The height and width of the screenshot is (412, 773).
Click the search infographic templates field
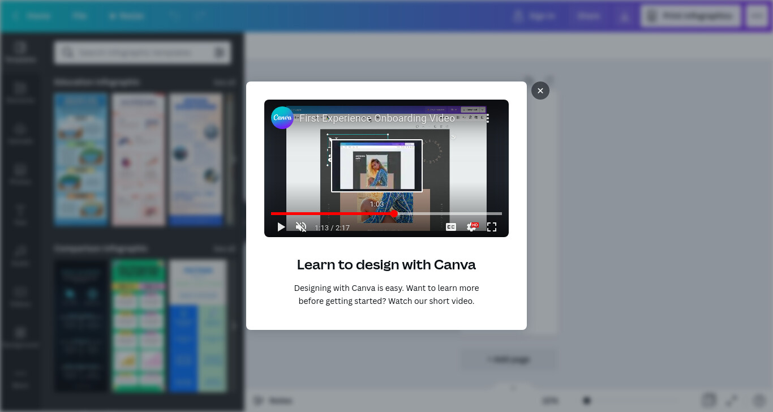(143, 53)
